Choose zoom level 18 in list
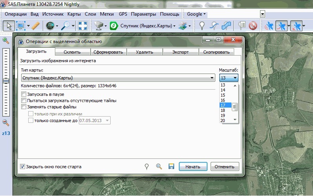313x196 pixels. coord(226,110)
